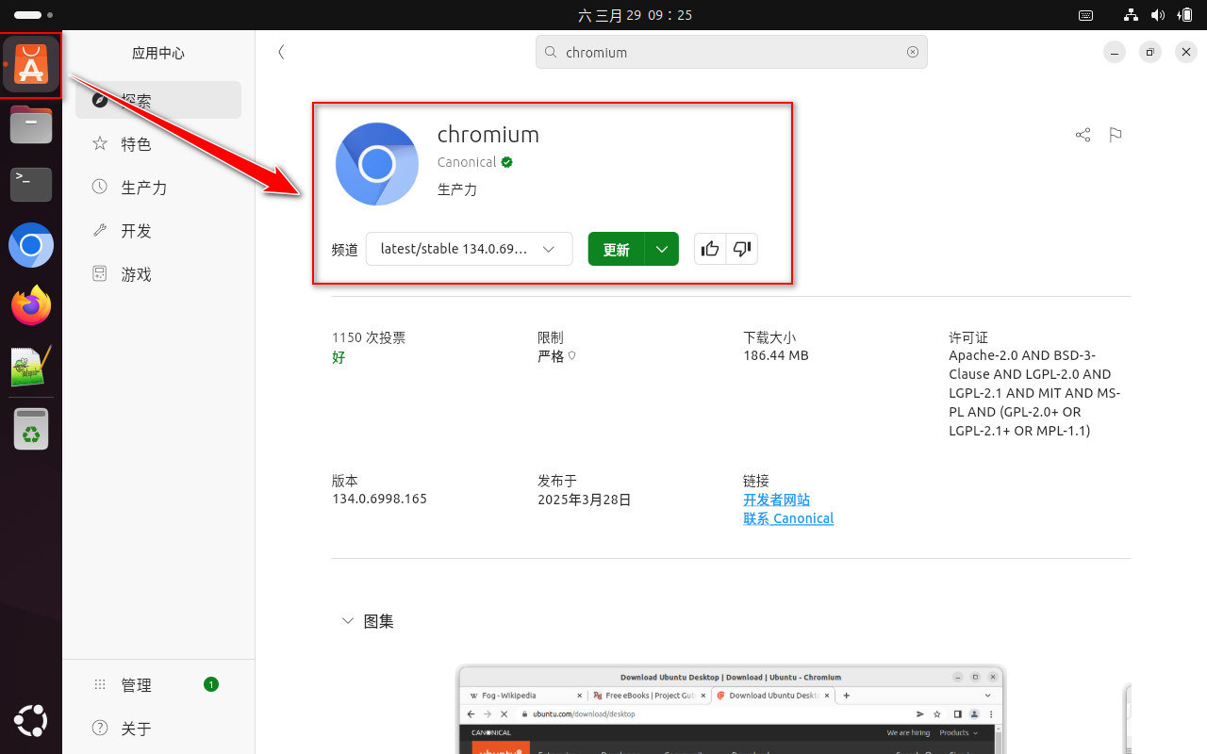Screen dimensions: 1207x754
Task: Open the Ubuntu show-applications button
Action: [x=31, y=722]
